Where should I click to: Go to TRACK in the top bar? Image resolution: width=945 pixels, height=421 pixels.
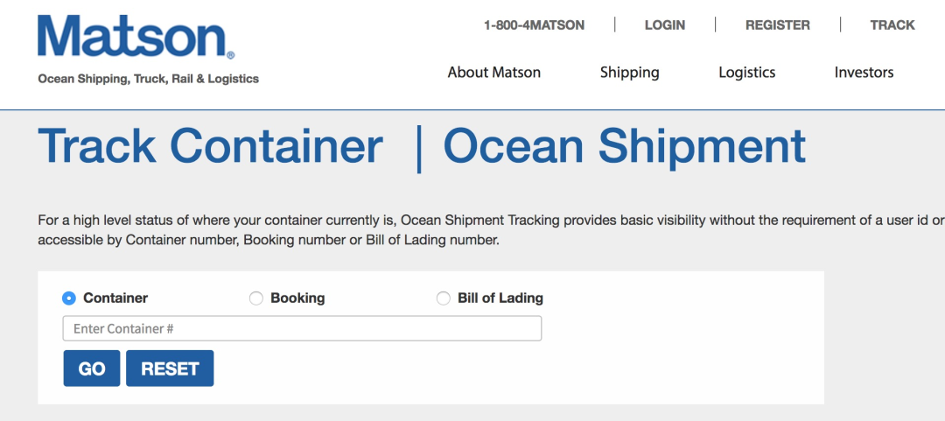892,25
